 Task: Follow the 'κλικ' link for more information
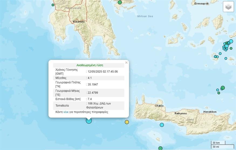[x=66, y=112]
